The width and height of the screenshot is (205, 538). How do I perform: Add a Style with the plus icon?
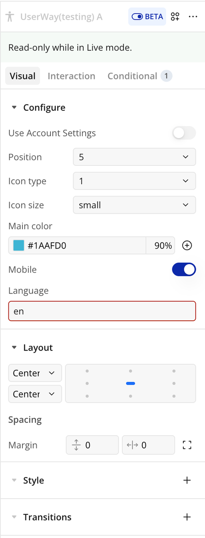coord(187,480)
